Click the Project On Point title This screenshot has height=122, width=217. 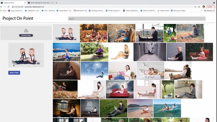click(x=18, y=18)
